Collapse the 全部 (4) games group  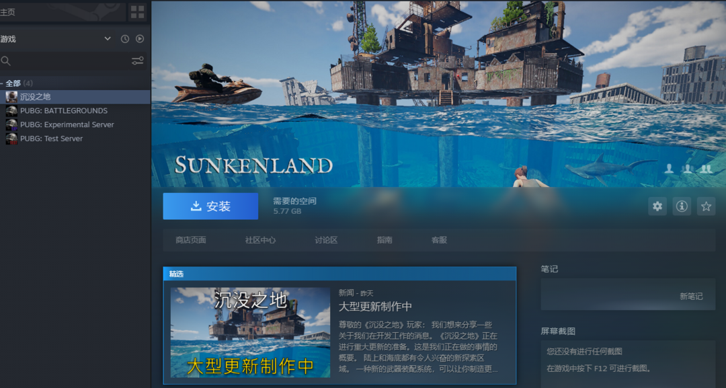point(2,83)
